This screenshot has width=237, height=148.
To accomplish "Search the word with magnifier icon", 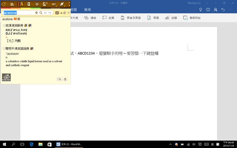I will click(x=41, y=13).
